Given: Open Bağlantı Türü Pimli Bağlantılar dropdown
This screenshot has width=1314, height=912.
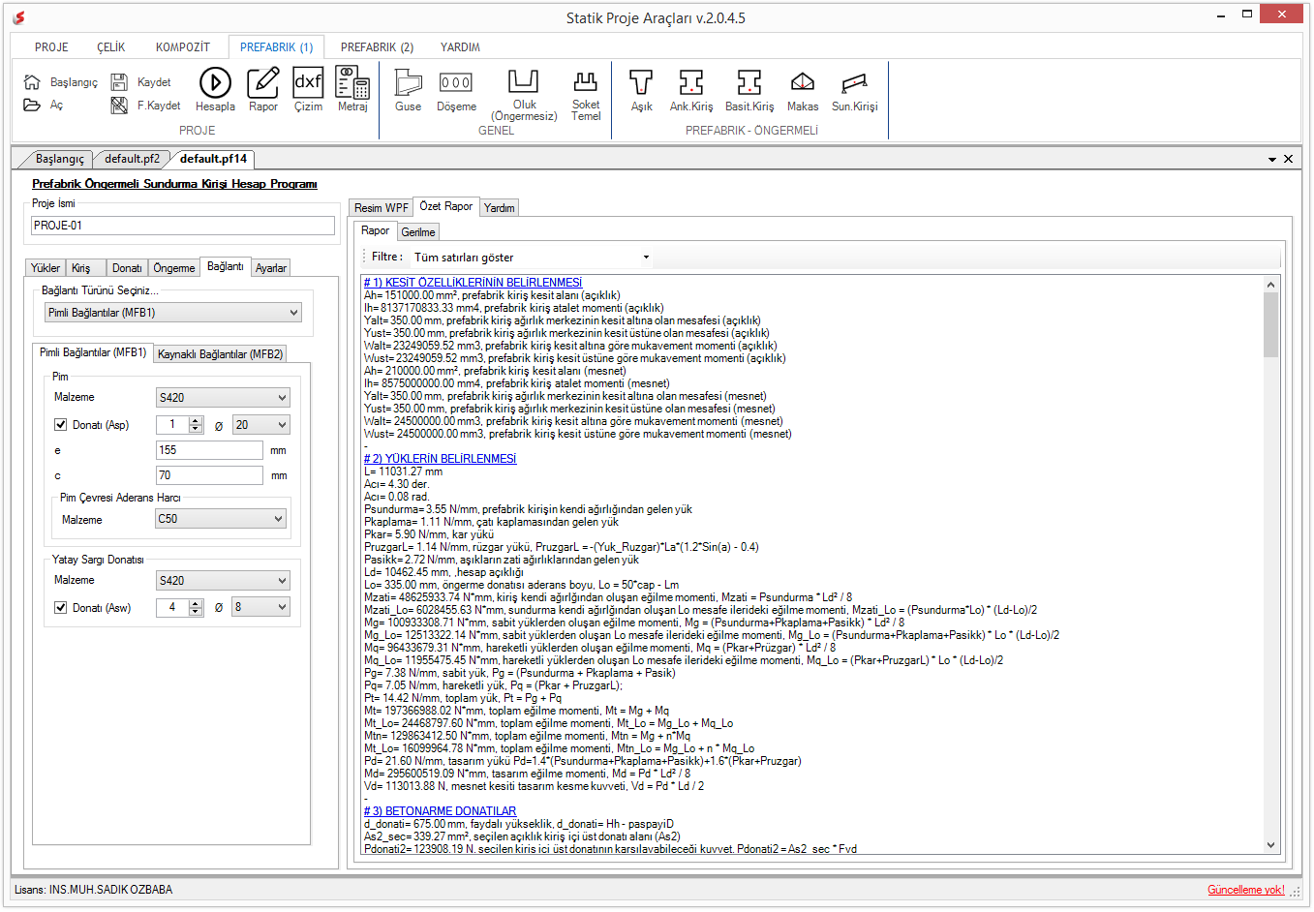Looking at the screenshot, I should tap(173, 313).
